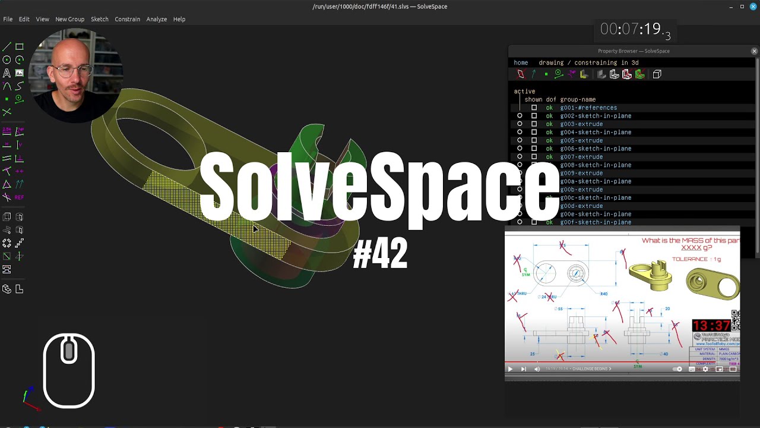Open group g00a-sketch-in-plane link
This screenshot has height=428, width=760.
(596, 181)
